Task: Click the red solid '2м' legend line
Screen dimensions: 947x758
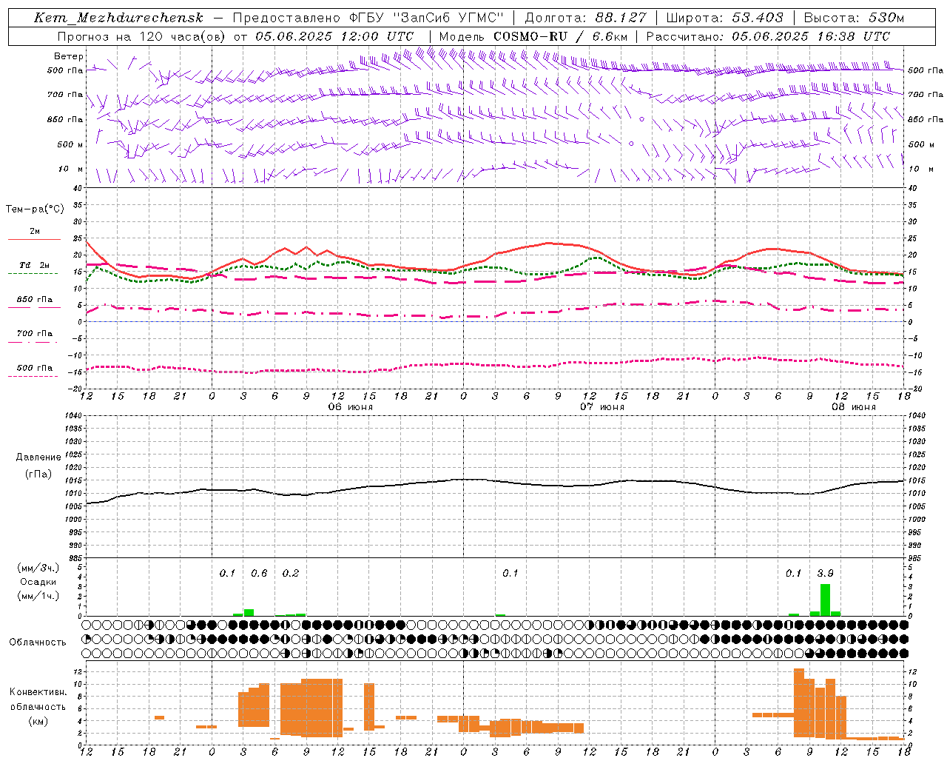Action: coord(34,239)
